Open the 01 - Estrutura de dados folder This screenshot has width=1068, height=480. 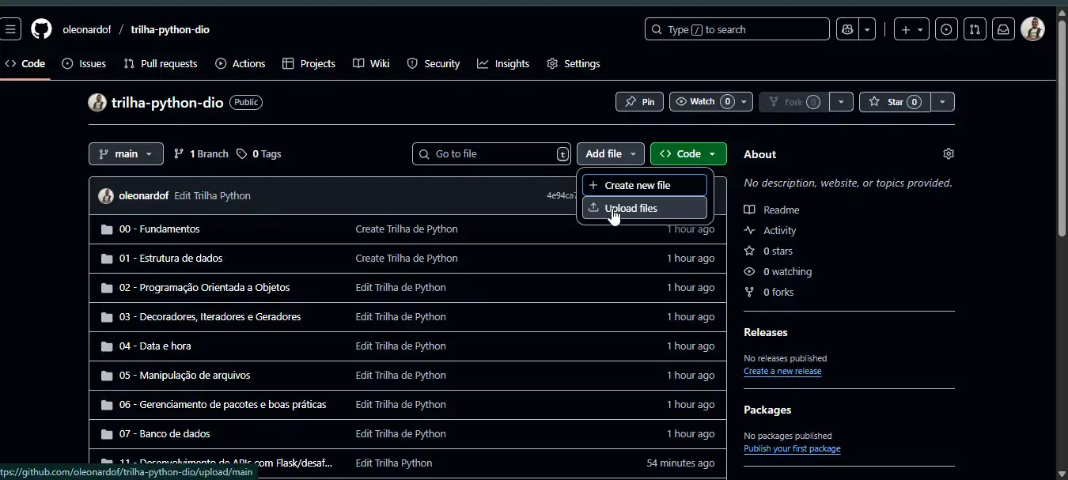click(171, 258)
